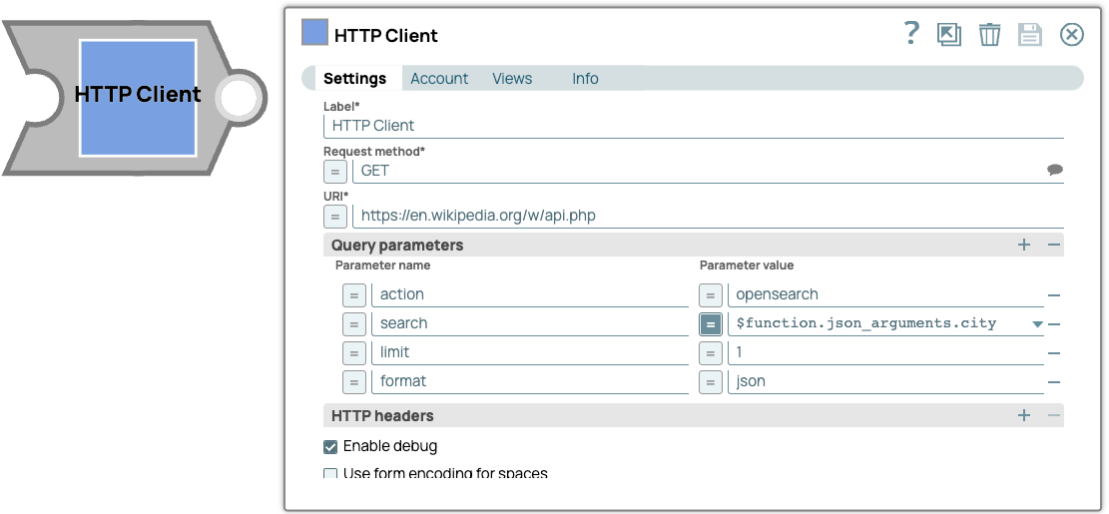Remove the format parameter row minus icon
Image resolution: width=1109 pixels, height=514 pixels.
1054,382
